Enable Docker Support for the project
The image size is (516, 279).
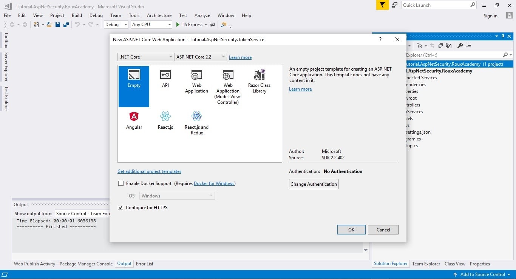coord(121,183)
